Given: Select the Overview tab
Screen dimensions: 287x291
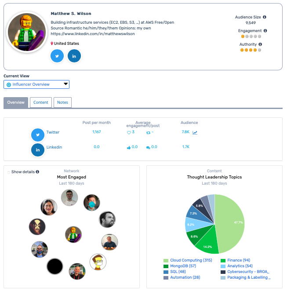Looking at the screenshot, I should pyautogui.click(x=16, y=102).
